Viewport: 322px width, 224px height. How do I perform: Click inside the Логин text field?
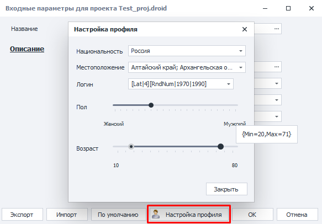pos(177,84)
